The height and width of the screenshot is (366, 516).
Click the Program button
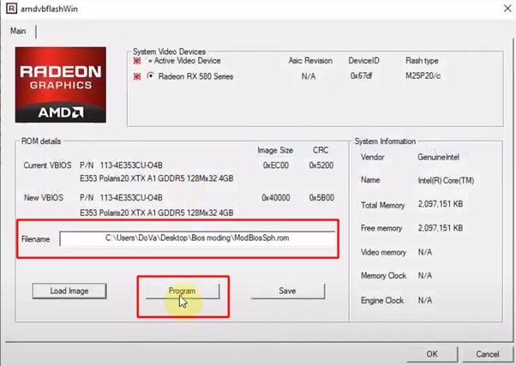(x=183, y=291)
